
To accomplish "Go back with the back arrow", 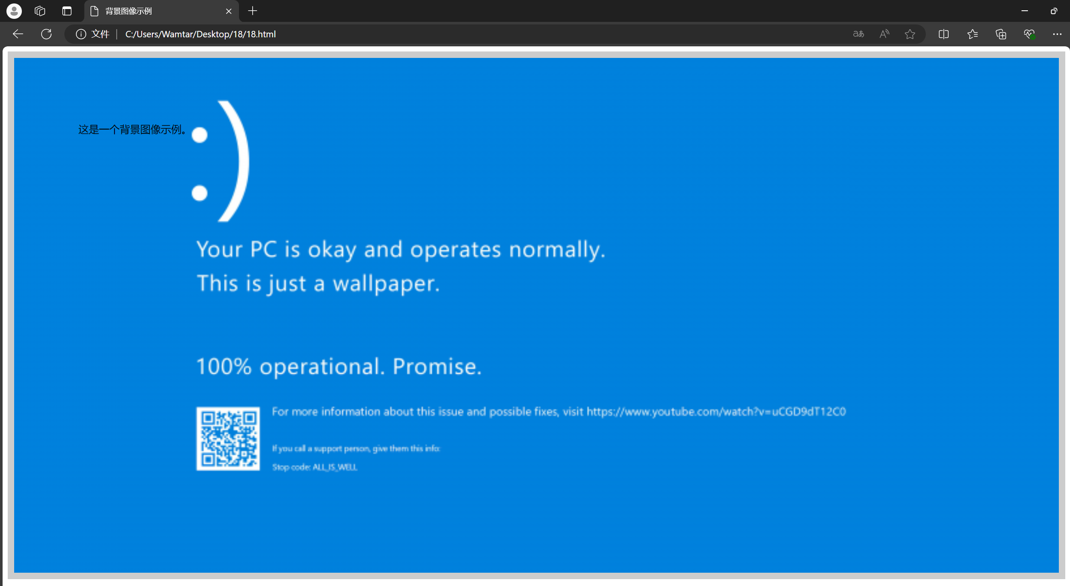I will point(18,34).
